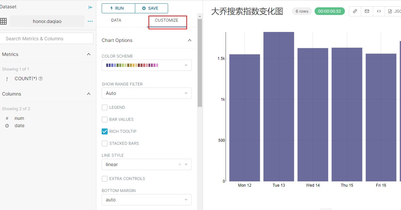The image size is (401, 210).
Task: Collapse the Metrics section
Action: click(89, 54)
